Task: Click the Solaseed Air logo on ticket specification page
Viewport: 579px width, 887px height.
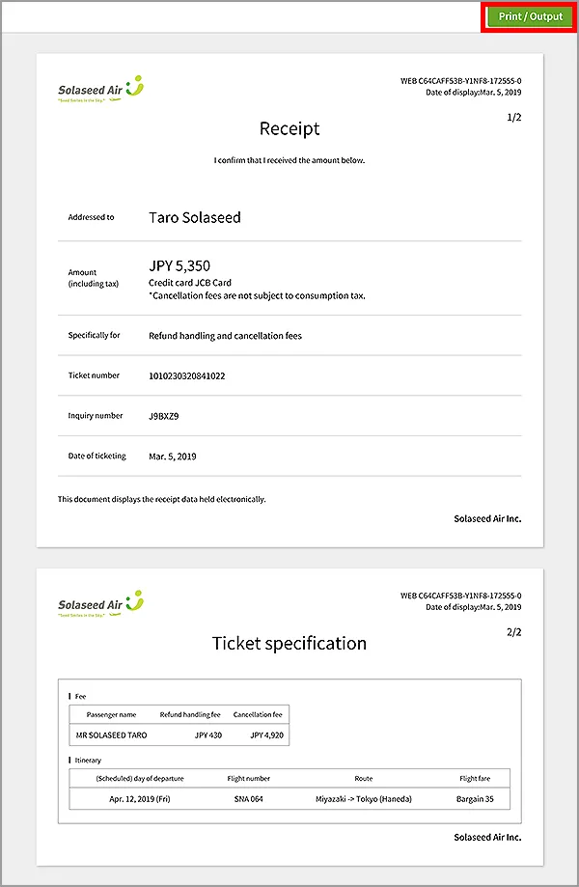Action: point(100,603)
